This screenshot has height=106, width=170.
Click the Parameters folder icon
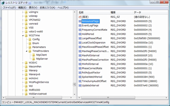pos(30,47)
